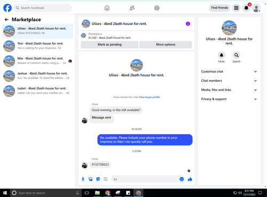This screenshot has width=267, height=197.
Task: Open the Facebook logo home link
Action: pyautogui.click(x=7, y=8)
